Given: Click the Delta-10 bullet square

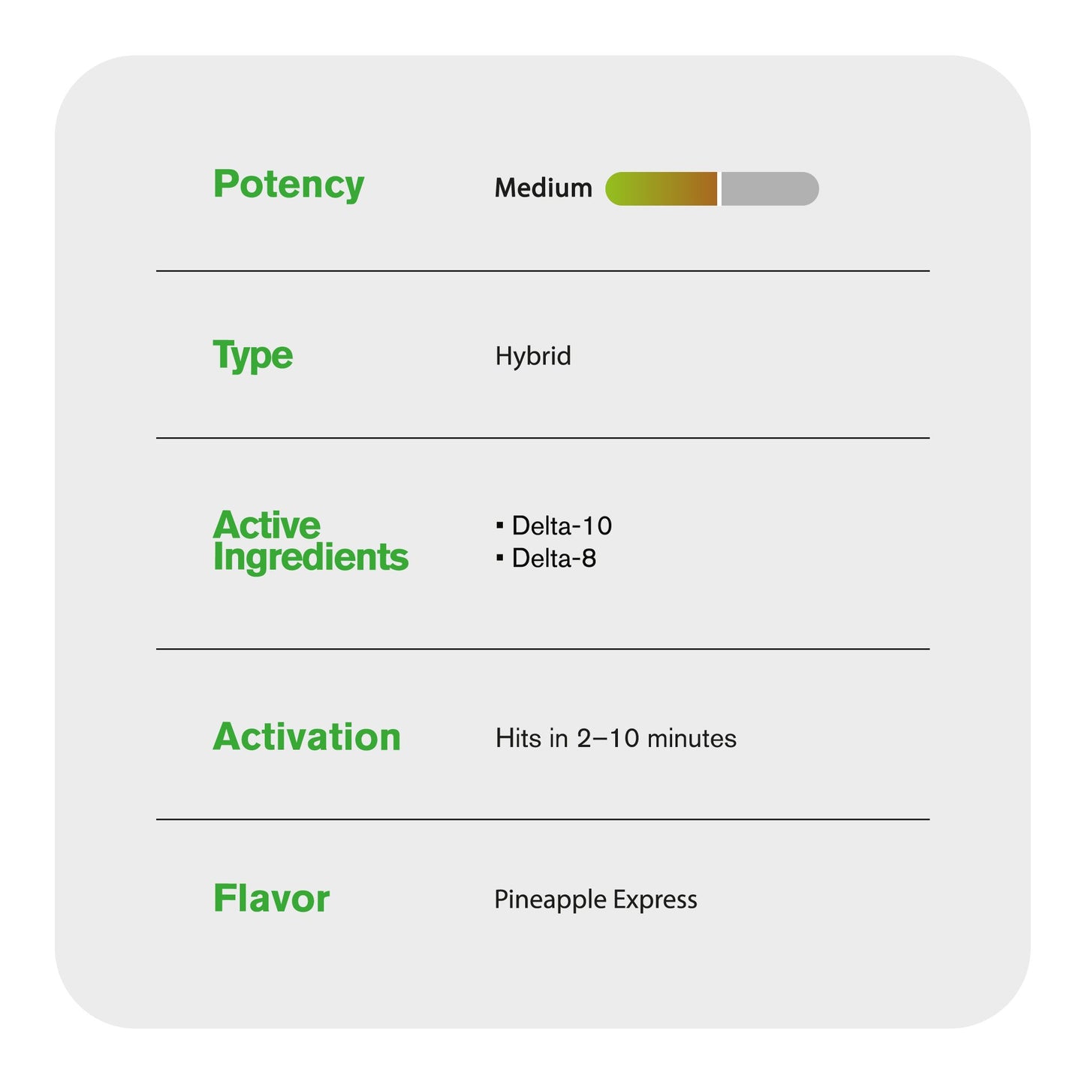Looking at the screenshot, I should point(499,525).
